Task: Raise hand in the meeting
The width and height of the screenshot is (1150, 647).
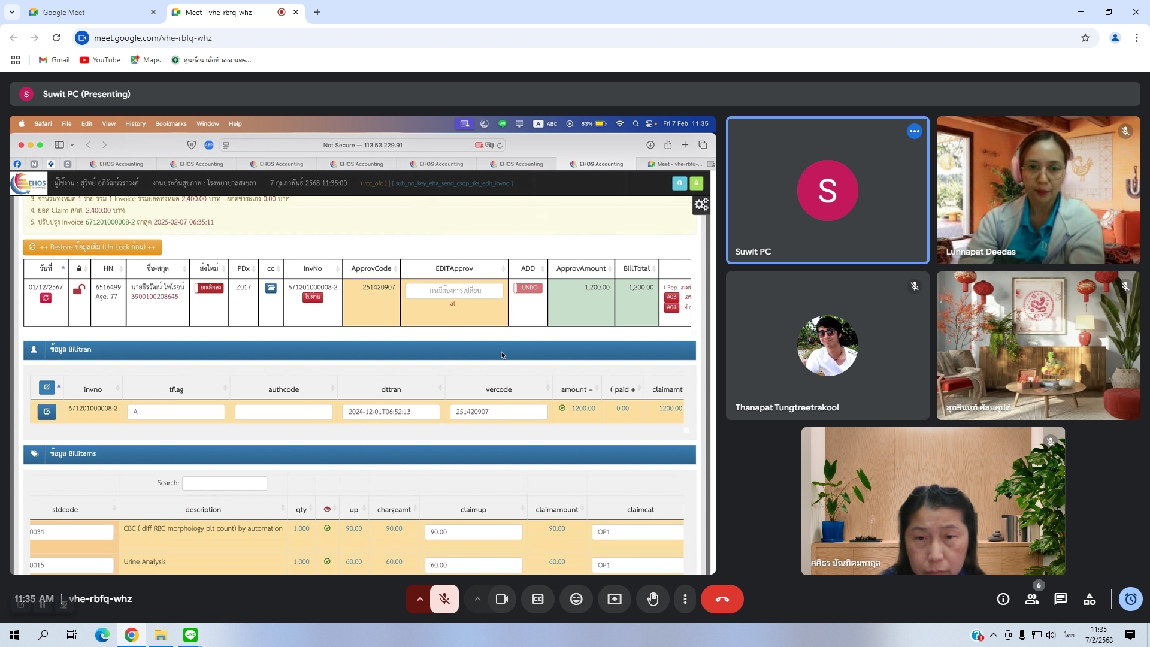Action: pyautogui.click(x=653, y=599)
